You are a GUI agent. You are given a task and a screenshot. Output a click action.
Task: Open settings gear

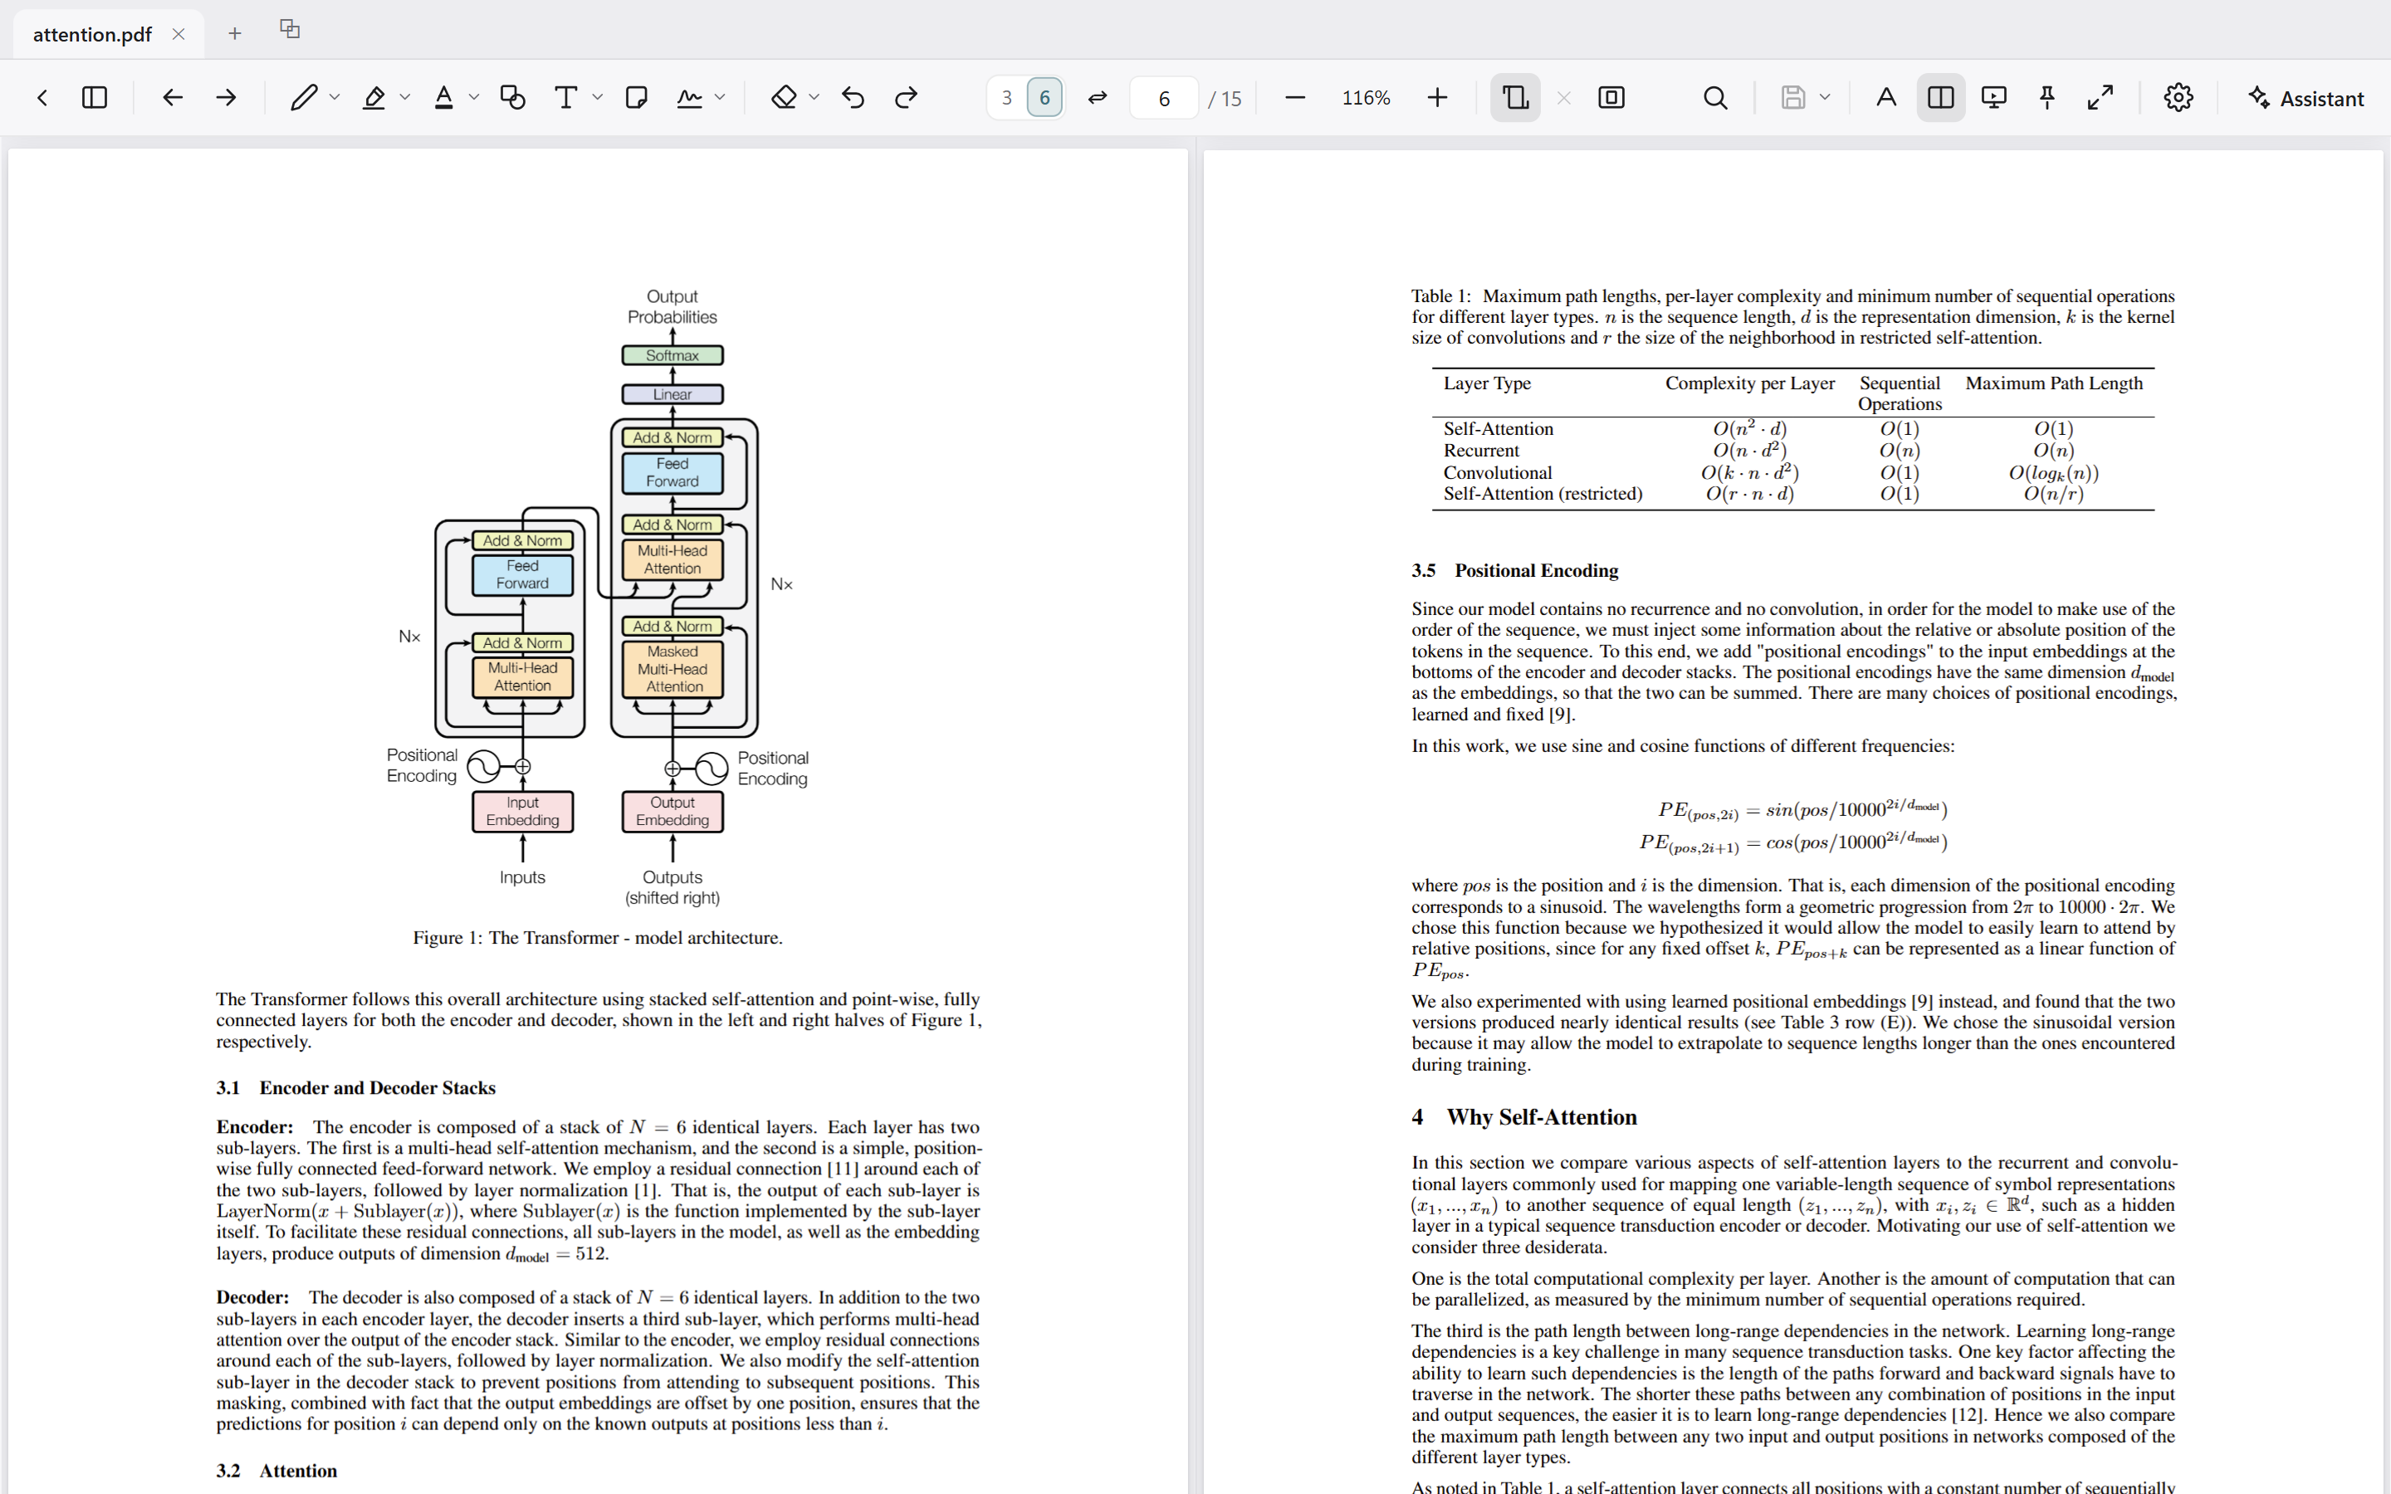click(2178, 98)
